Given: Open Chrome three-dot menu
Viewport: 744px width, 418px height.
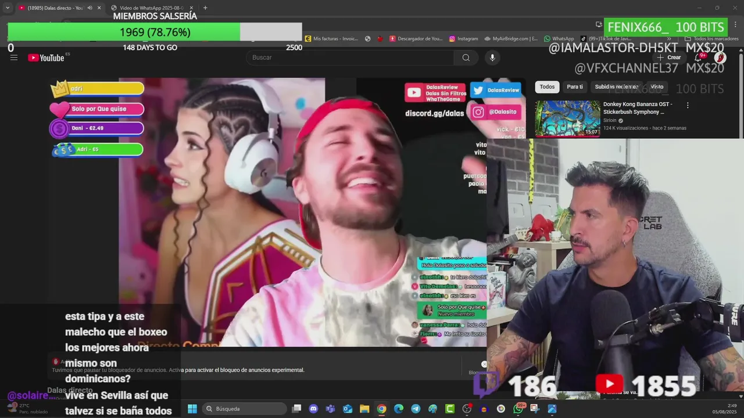Looking at the screenshot, I should pyautogui.click(x=735, y=24).
